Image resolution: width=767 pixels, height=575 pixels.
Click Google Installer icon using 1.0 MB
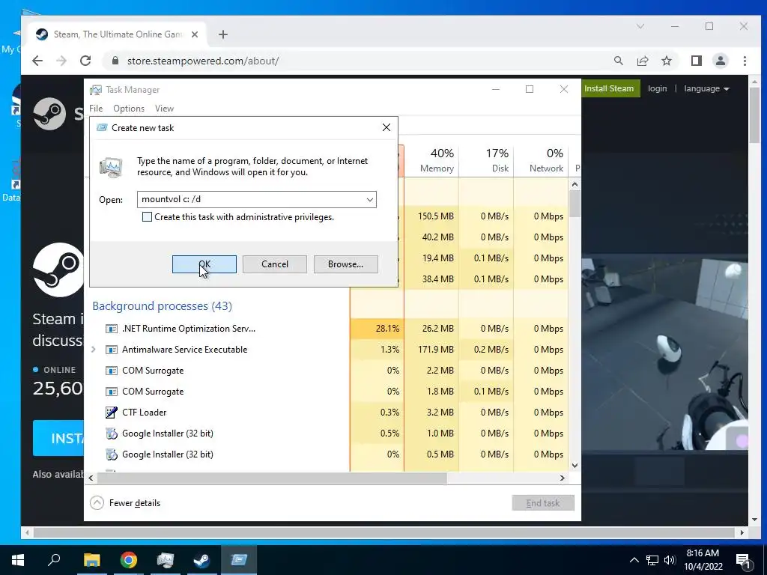(112, 433)
